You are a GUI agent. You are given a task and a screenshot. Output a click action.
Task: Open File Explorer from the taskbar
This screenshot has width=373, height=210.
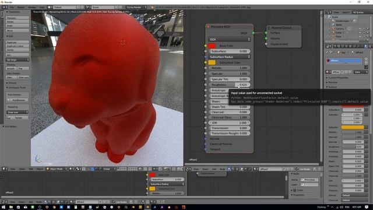pos(11,207)
